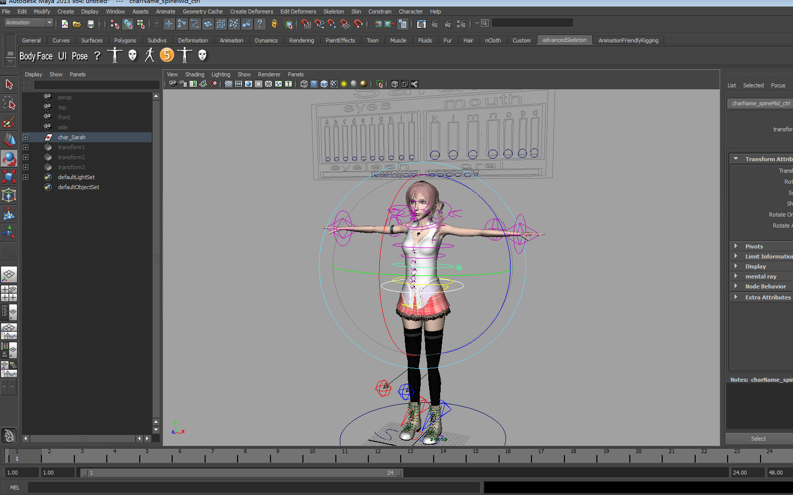Toggle textured display checker icon

[334, 84]
